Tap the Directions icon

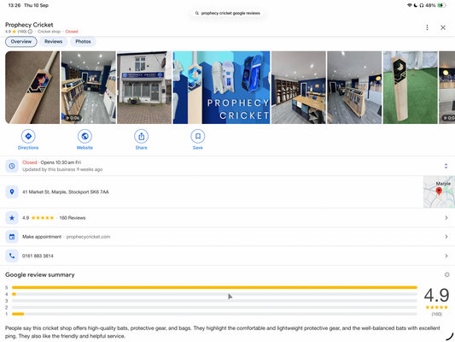coord(28,136)
